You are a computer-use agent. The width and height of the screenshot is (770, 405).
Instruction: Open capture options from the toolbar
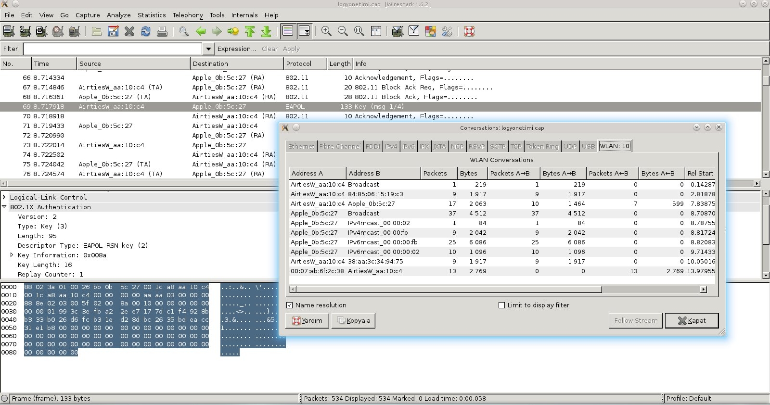[x=25, y=31]
